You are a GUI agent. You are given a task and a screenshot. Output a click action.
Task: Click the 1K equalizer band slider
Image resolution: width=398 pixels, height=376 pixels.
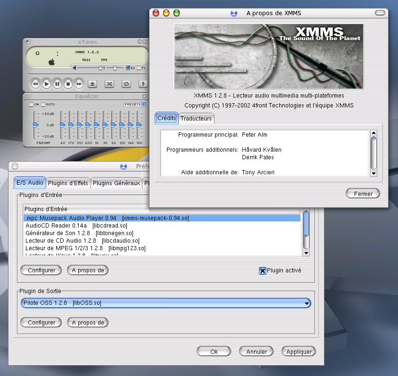[97, 125]
